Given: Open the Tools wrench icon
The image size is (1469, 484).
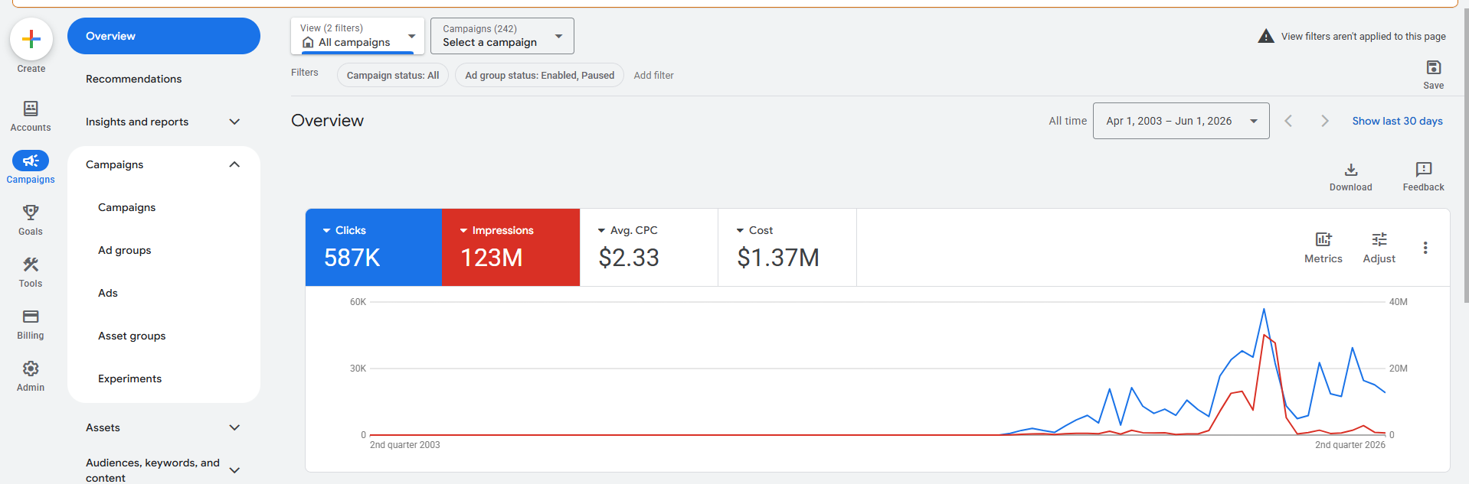Looking at the screenshot, I should coord(31,265).
